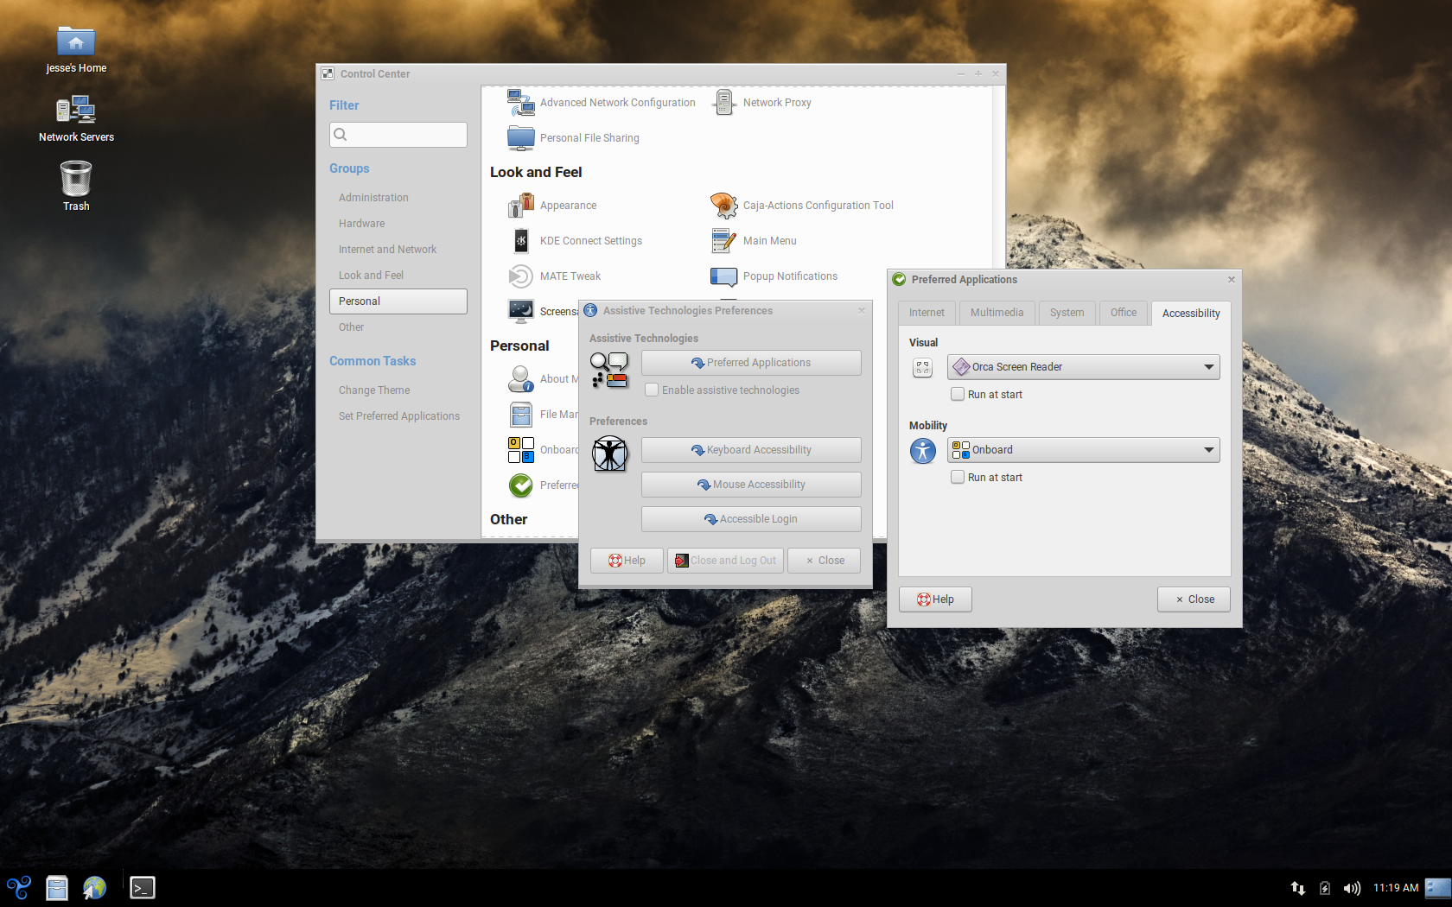Image resolution: width=1452 pixels, height=907 pixels.
Task: Click the volume tray icon
Action: point(1352,888)
